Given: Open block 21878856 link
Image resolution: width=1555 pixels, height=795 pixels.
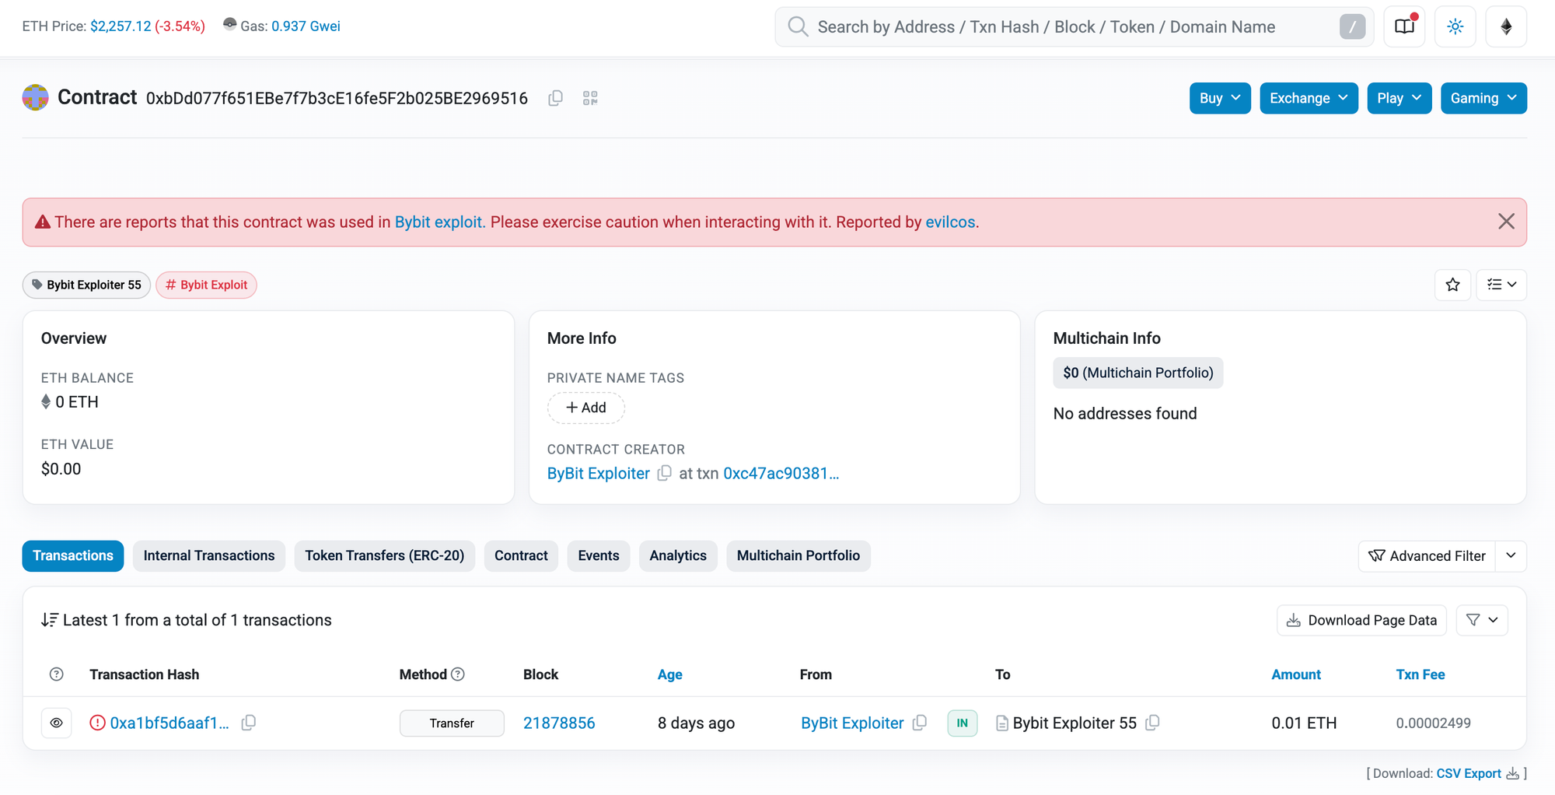Looking at the screenshot, I should pyautogui.click(x=559, y=723).
